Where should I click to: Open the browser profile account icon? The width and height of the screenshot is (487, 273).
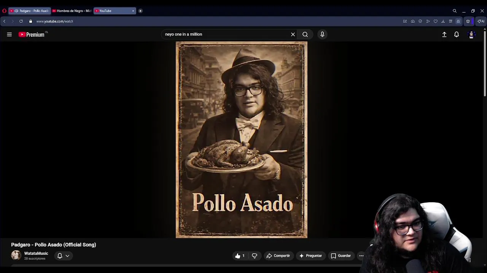point(458,21)
